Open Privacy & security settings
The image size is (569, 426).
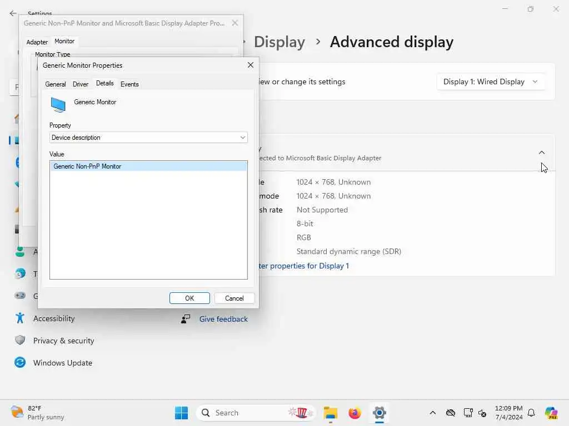pyautogui.click(x=63, y=341)
